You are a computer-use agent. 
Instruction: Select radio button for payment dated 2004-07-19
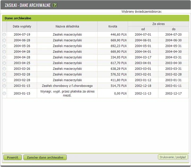tap(4, 35)
